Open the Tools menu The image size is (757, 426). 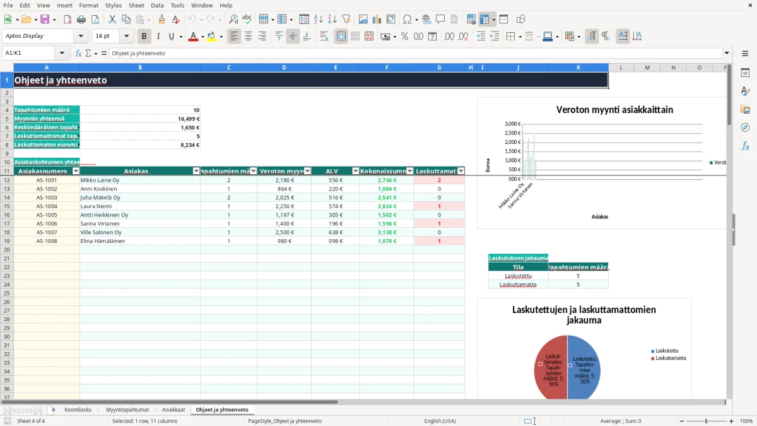[x=177, y=5]
